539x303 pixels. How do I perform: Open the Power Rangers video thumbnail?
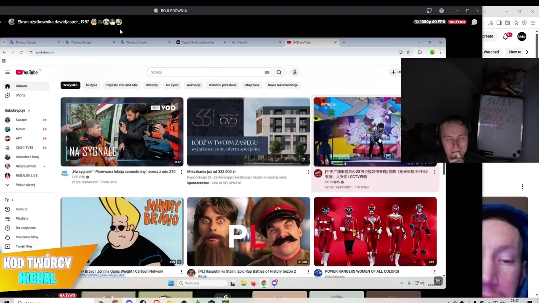coord(375,231)
